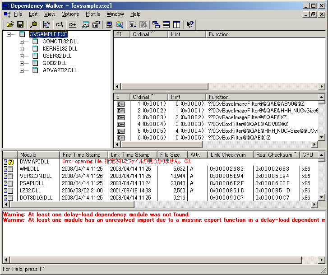Click C++ icon for ordinal 4 export
Viewport: 328px width, 275px height.
pos(121,124)
